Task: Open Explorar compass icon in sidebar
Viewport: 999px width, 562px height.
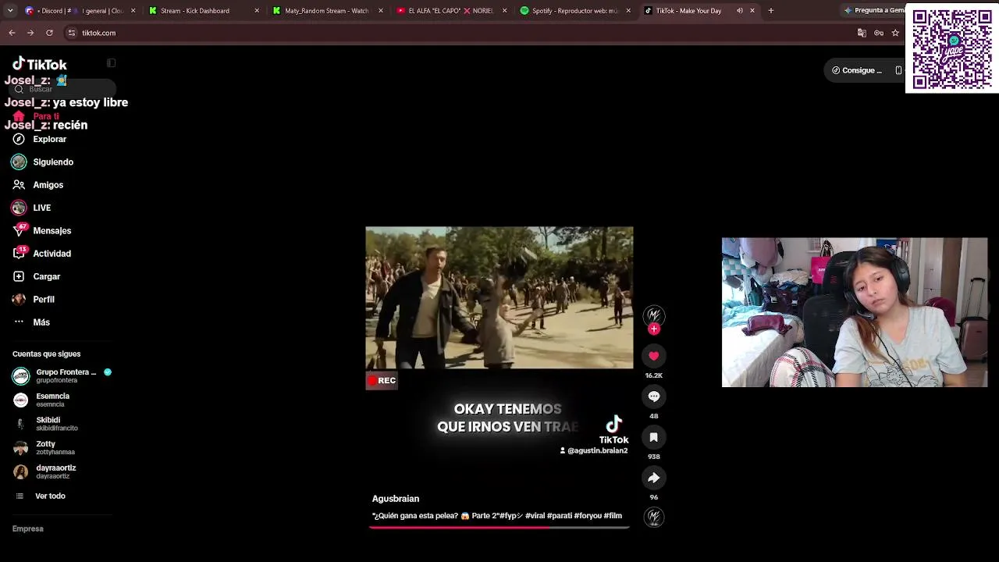Action: tap(19, 139)
